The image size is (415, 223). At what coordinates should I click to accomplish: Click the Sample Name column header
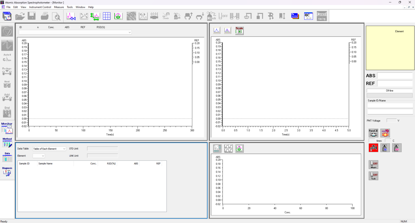[55, 164]
